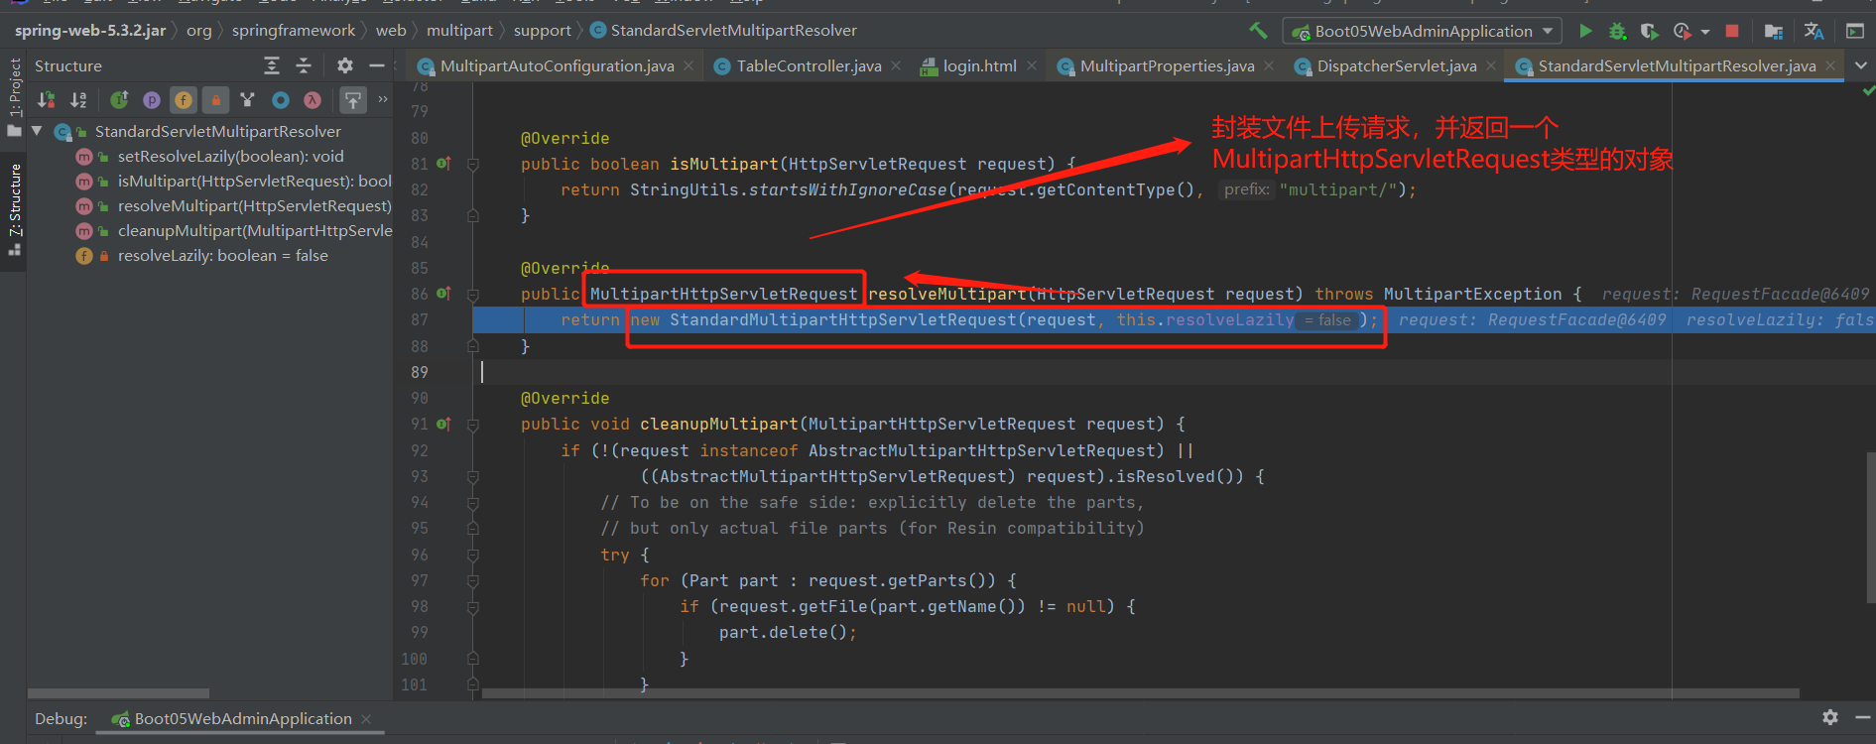This screenshot has height=744, width=1876.
Task: Open the 1: Project tool window tab
Action: pyautogui.click(x=14, y=97)
